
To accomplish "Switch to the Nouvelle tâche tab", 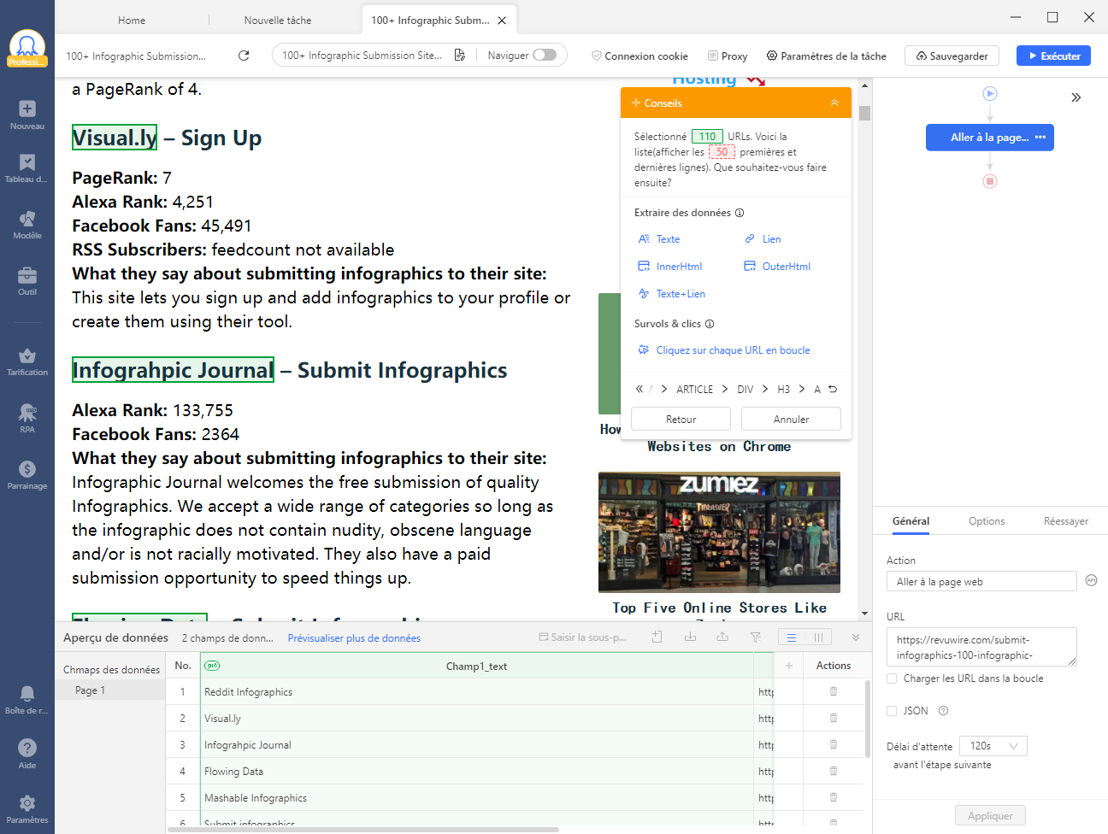I will (x=278, y=21).
